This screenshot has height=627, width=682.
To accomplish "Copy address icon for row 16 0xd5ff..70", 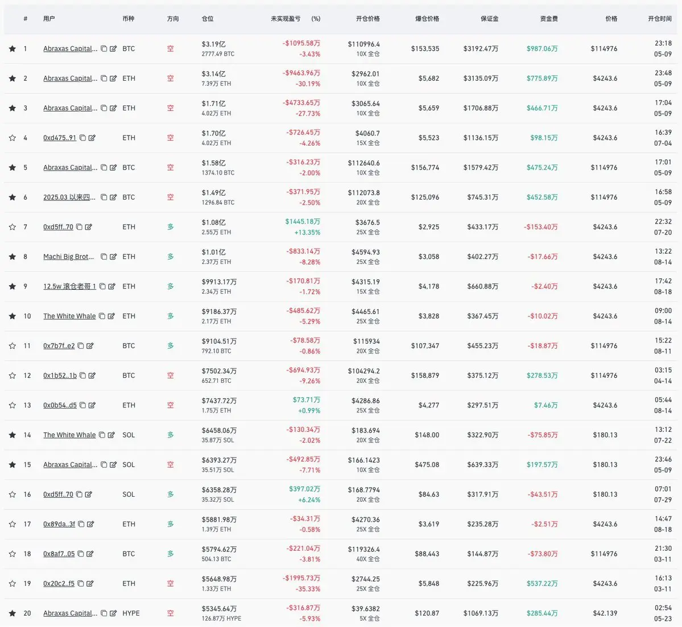I will (79, 495).
